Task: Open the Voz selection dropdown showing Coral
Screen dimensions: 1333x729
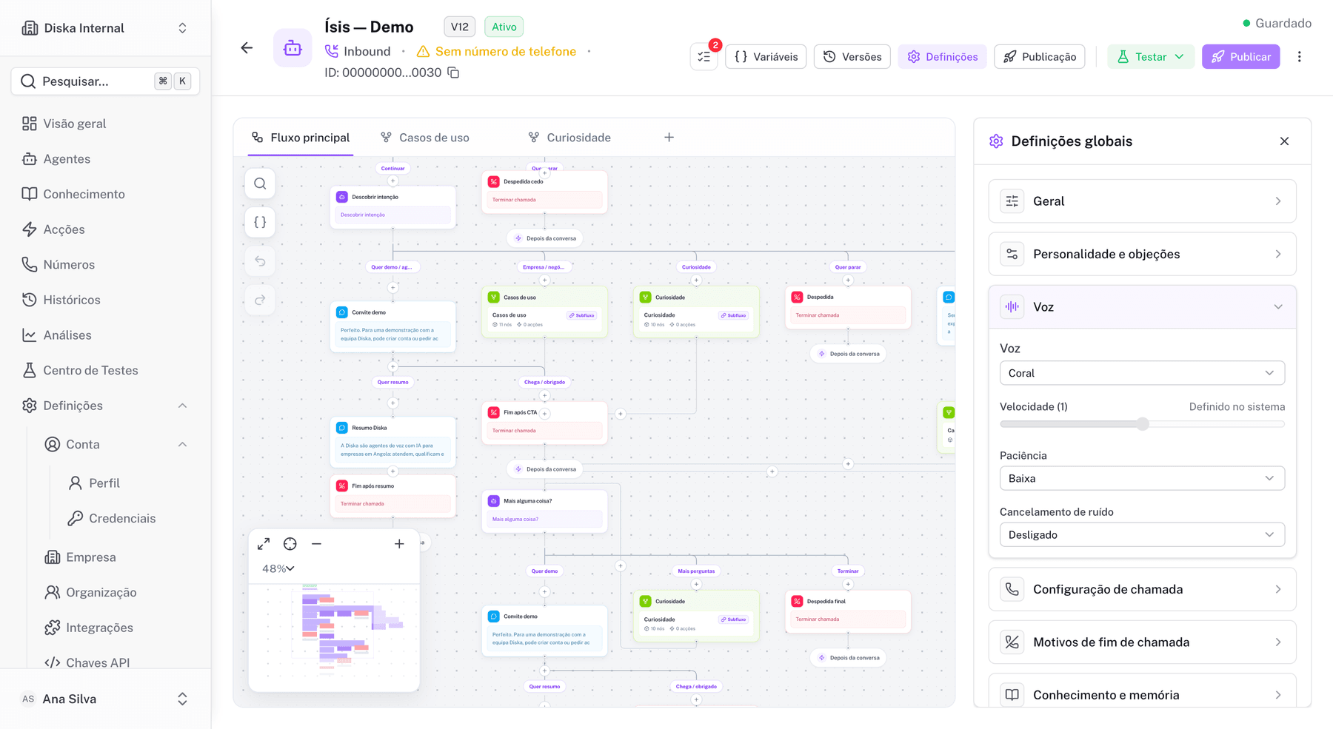Action: [x=1142, y=373]
